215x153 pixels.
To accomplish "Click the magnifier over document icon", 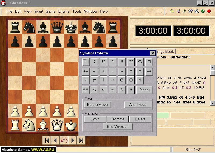I will (197, 11).
